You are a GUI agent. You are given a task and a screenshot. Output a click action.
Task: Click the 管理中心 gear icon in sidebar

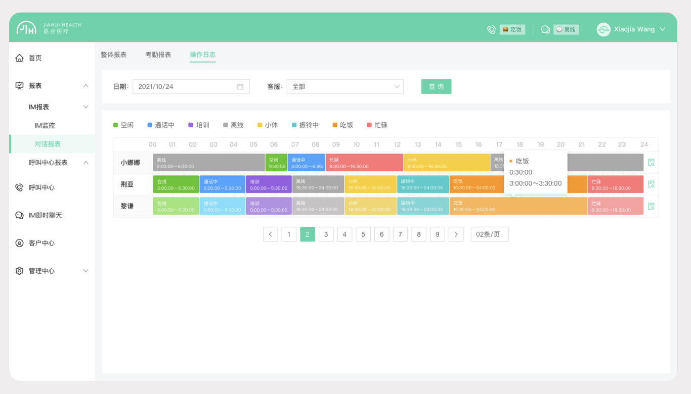coord(19,271)
